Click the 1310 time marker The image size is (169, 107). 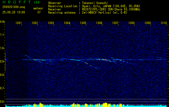[x=164, y=23]
